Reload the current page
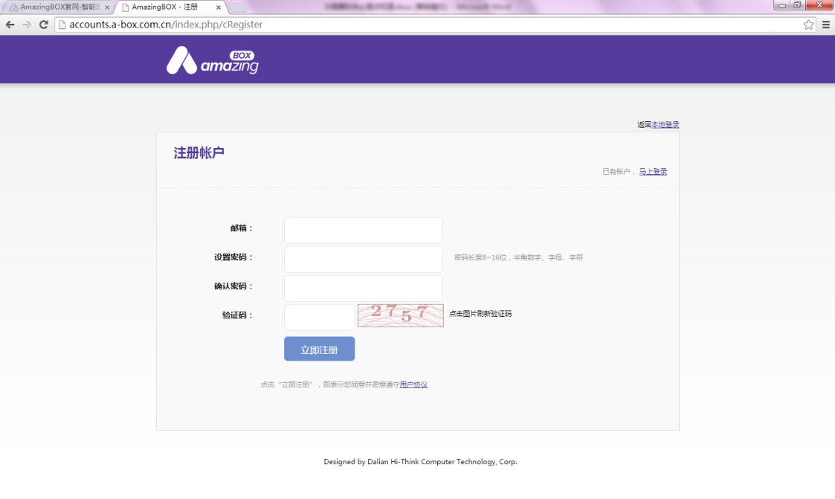 [44, 25]
